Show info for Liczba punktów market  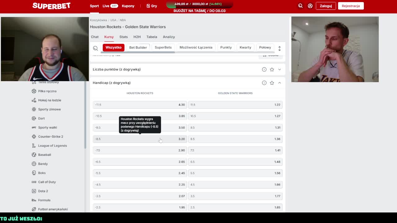[x=264, y=69]
